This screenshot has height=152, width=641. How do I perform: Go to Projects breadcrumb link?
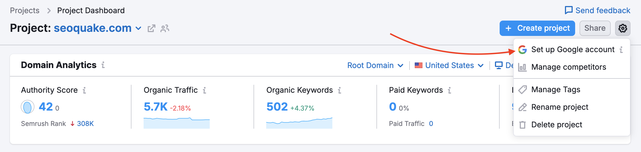25,10
